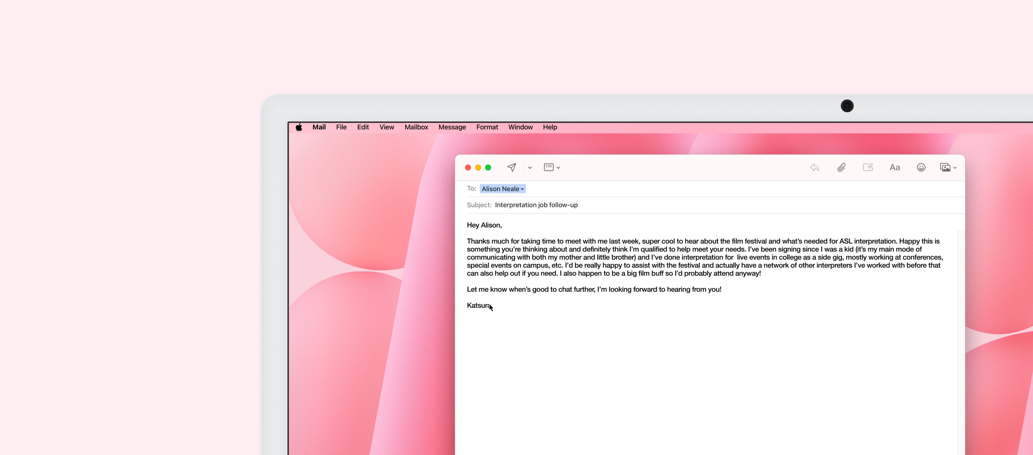This screenshot has width=1033, height=455.
Task: Open the Mailbox menu
Action: 416,127
